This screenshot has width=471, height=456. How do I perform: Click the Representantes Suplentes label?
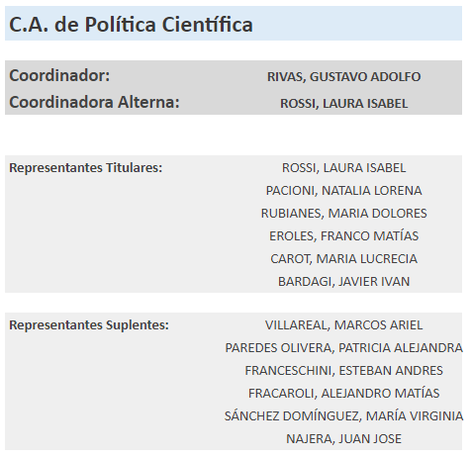pos(89,325)
